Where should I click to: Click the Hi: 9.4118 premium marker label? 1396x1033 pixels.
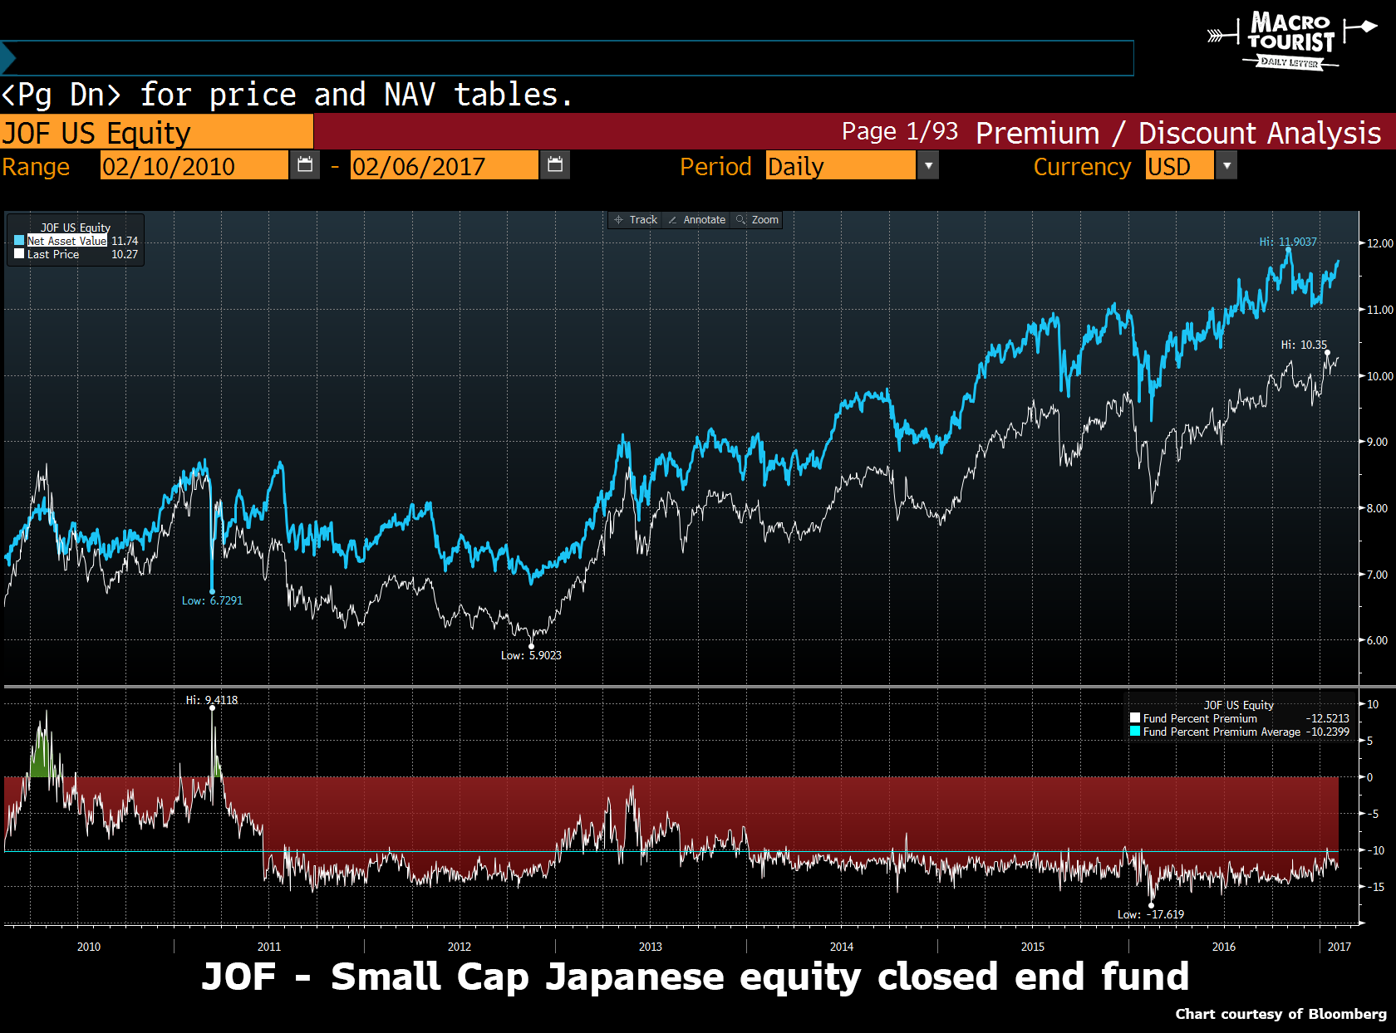click(212, 700)
